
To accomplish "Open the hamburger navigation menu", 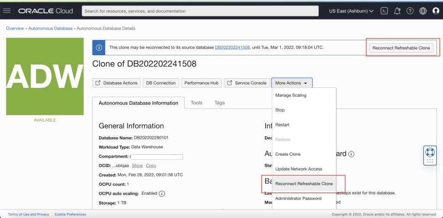I will point(7,11).
